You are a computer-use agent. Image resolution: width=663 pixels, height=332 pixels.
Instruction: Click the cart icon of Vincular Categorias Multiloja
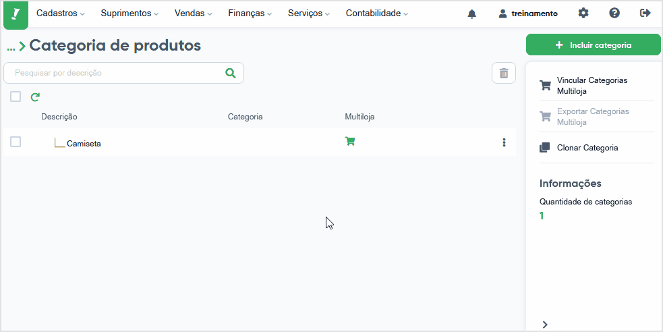pos(546,86)
